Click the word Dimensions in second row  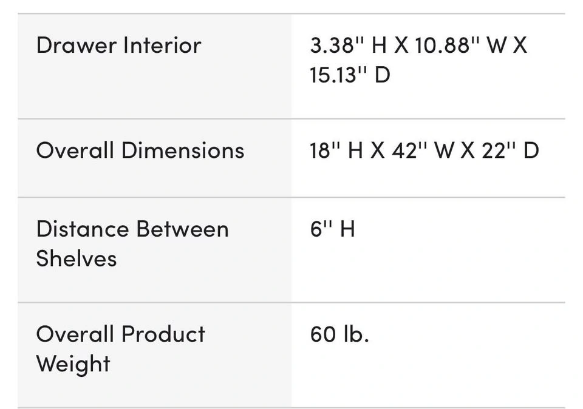tap(183, 150)
